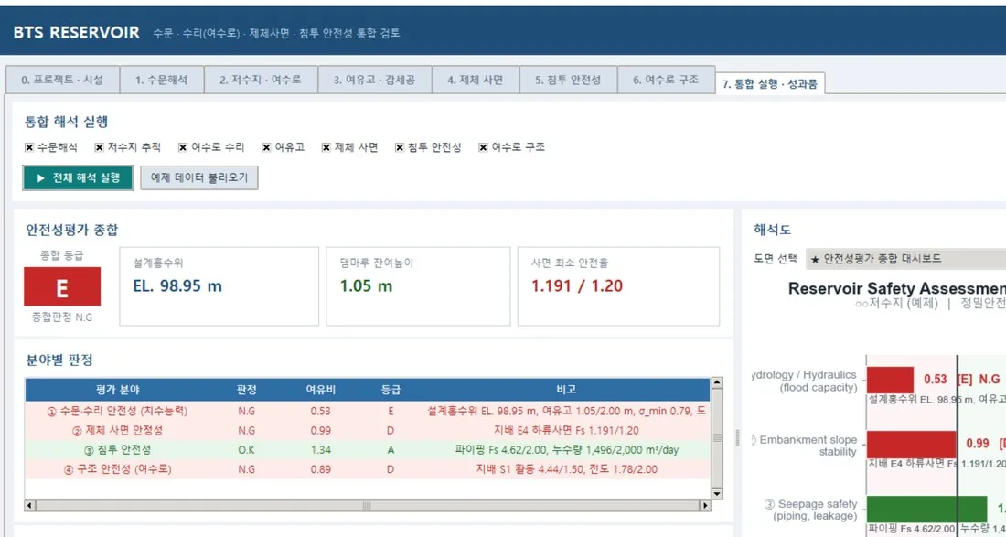1006x537 pixels.
Task: Click the 0.89 margin ratio cell
Action: click(x=320, y=469)
